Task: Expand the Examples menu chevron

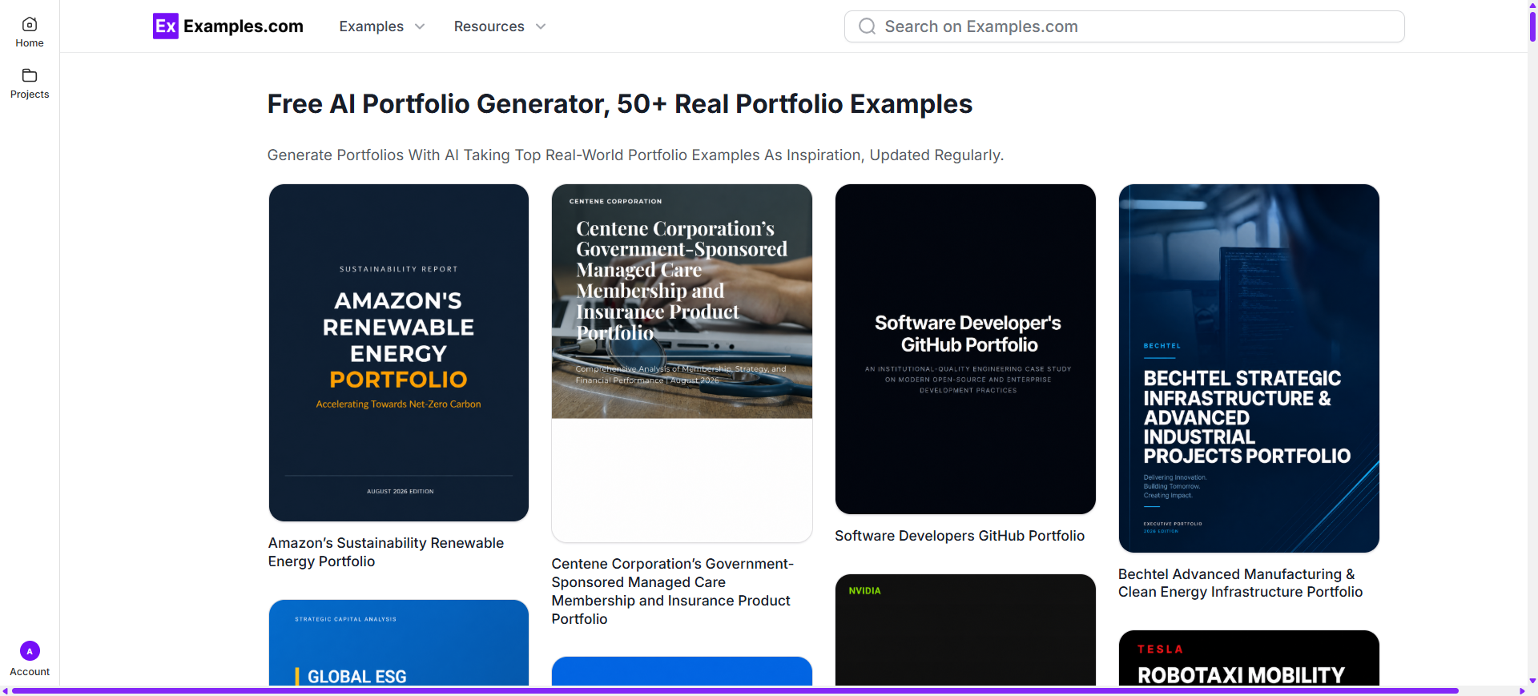Action: (x=420, y=26)
